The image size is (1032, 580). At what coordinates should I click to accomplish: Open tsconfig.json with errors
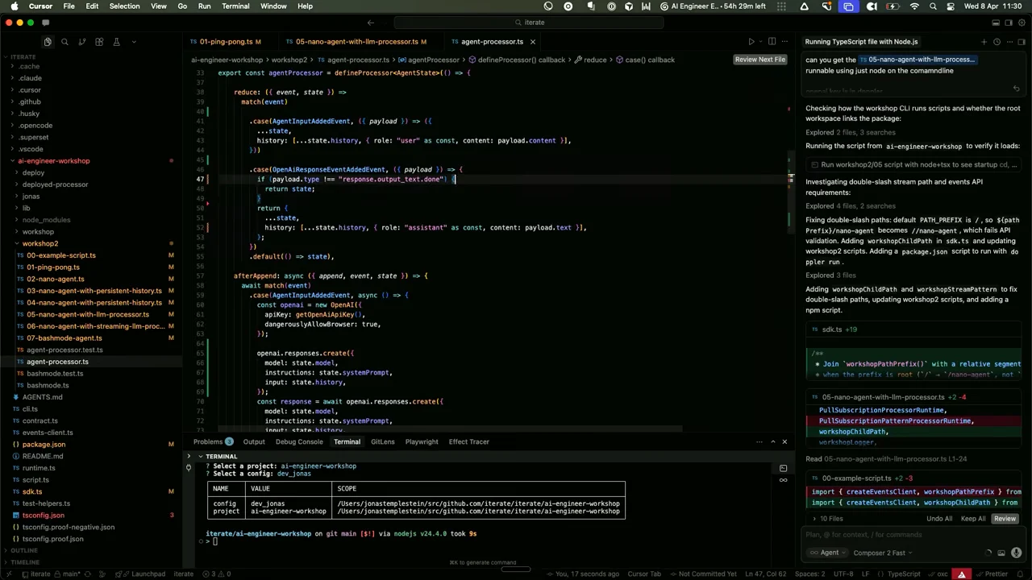43,515
